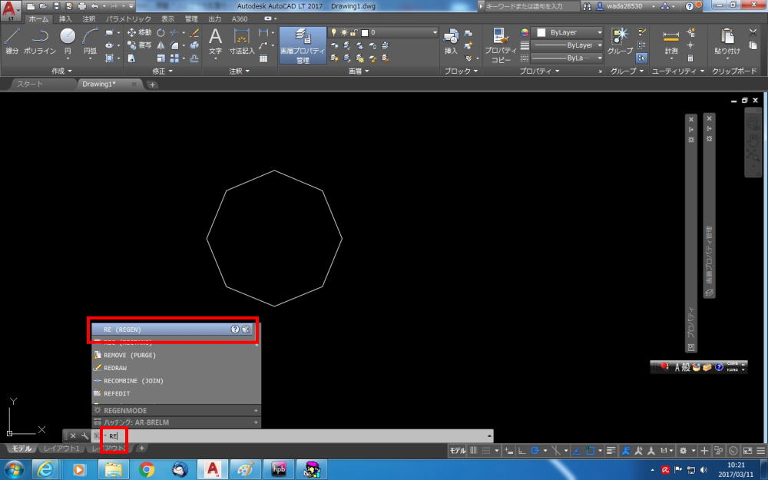Switch to the 挿入 (Insert) ribbon tab
The width and height of the screenshot is (768, 480).
(x=65, y=19)
